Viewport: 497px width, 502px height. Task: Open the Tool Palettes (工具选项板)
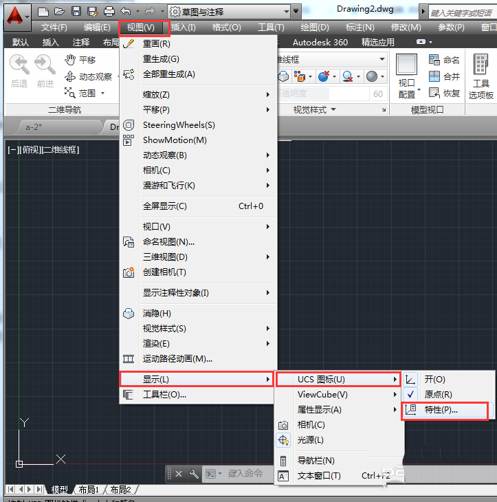pos(481,76)
